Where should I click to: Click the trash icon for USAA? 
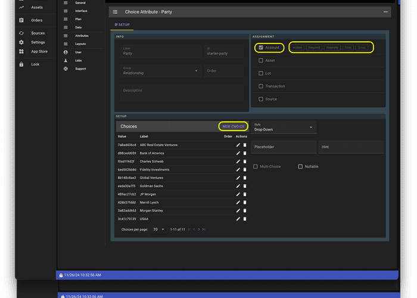(x=245, y=219)
